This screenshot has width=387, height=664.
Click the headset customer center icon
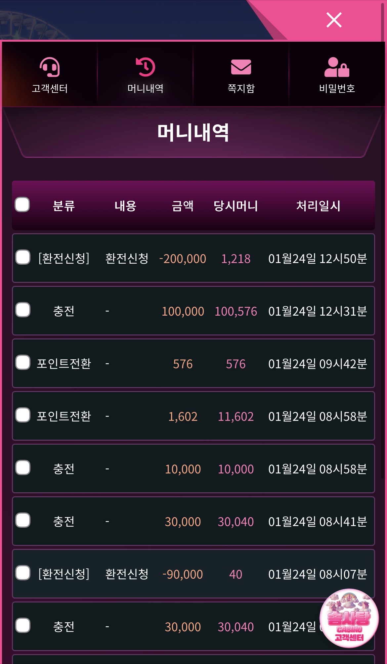(x=50, y=67)
